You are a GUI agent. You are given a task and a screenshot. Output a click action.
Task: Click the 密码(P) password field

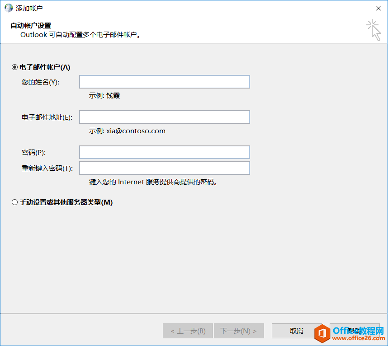[164, 152]
